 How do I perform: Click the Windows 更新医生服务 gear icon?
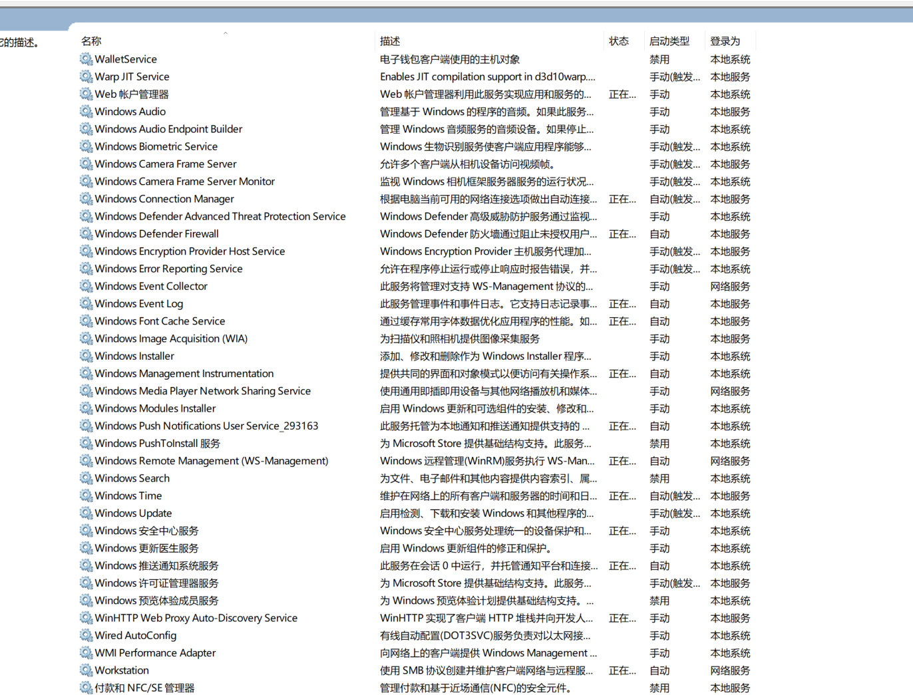pos(86,548)
